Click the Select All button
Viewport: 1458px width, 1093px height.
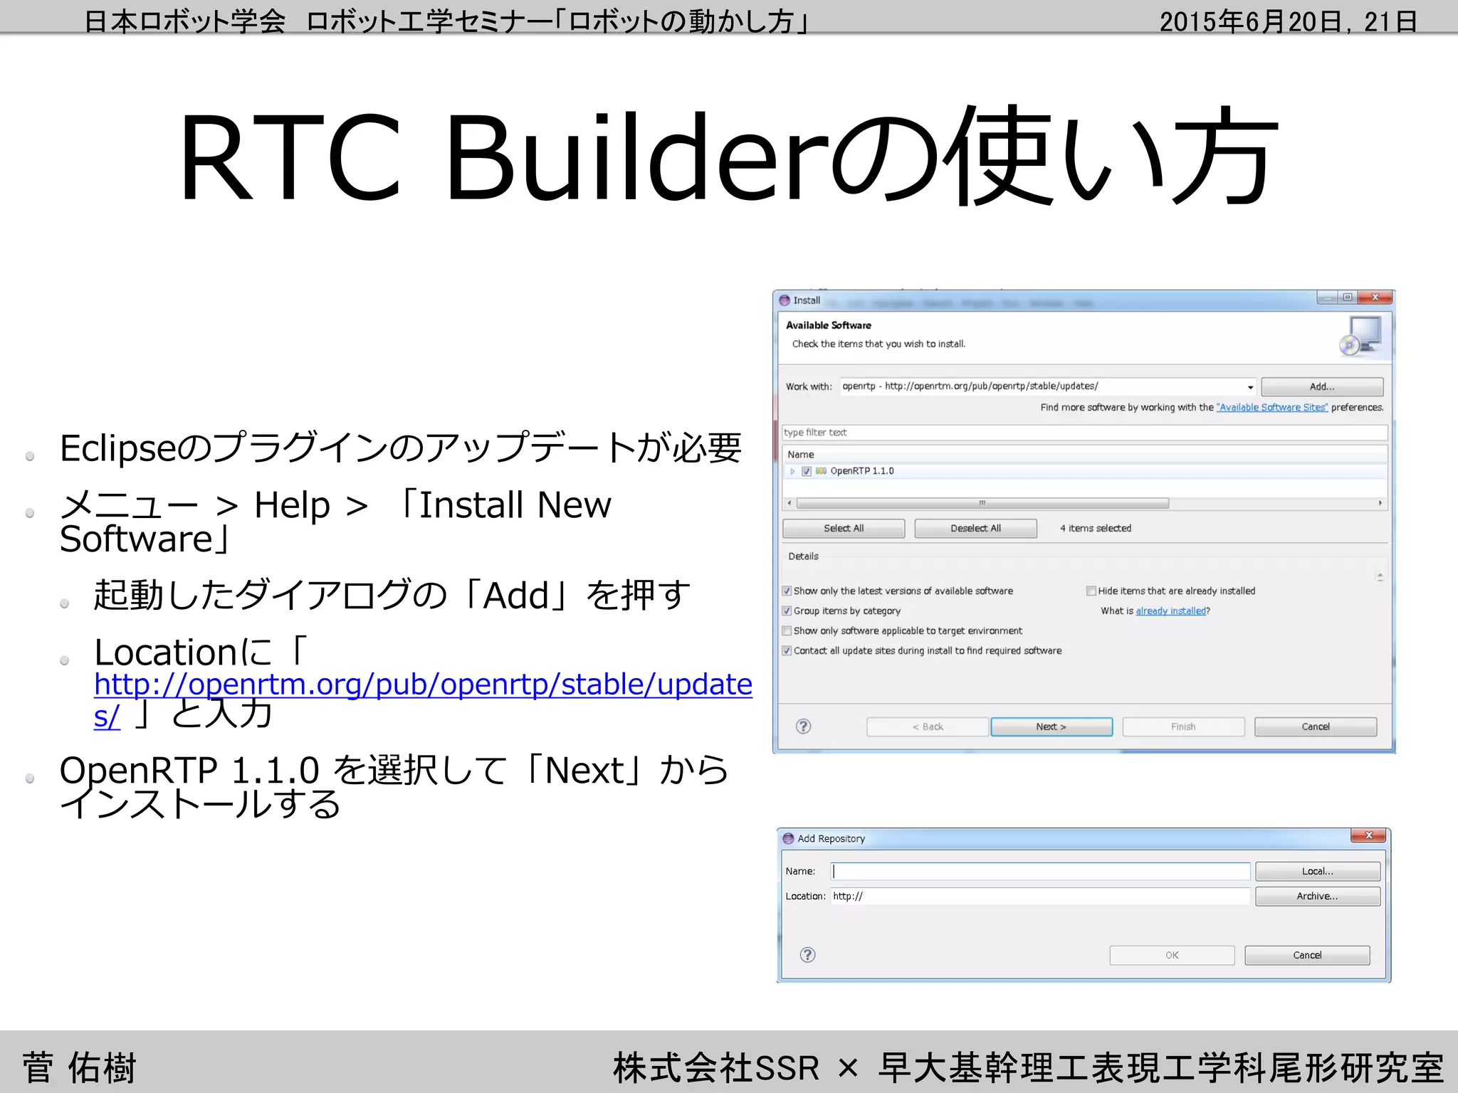844,528
